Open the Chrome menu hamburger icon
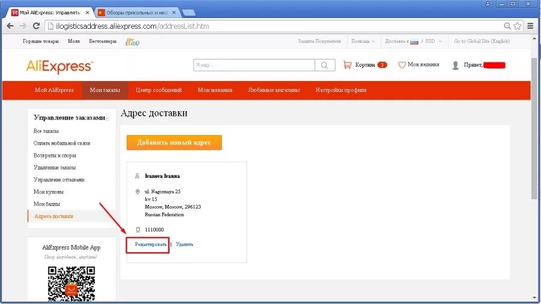541x304 pixels. point(530,26)
